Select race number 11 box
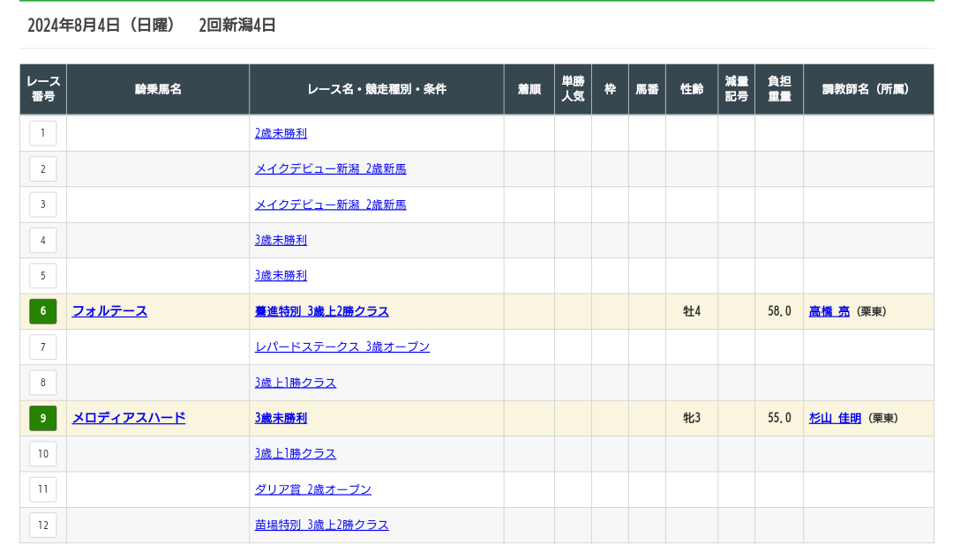Viewport: 953px width, 544px height. 42,489
